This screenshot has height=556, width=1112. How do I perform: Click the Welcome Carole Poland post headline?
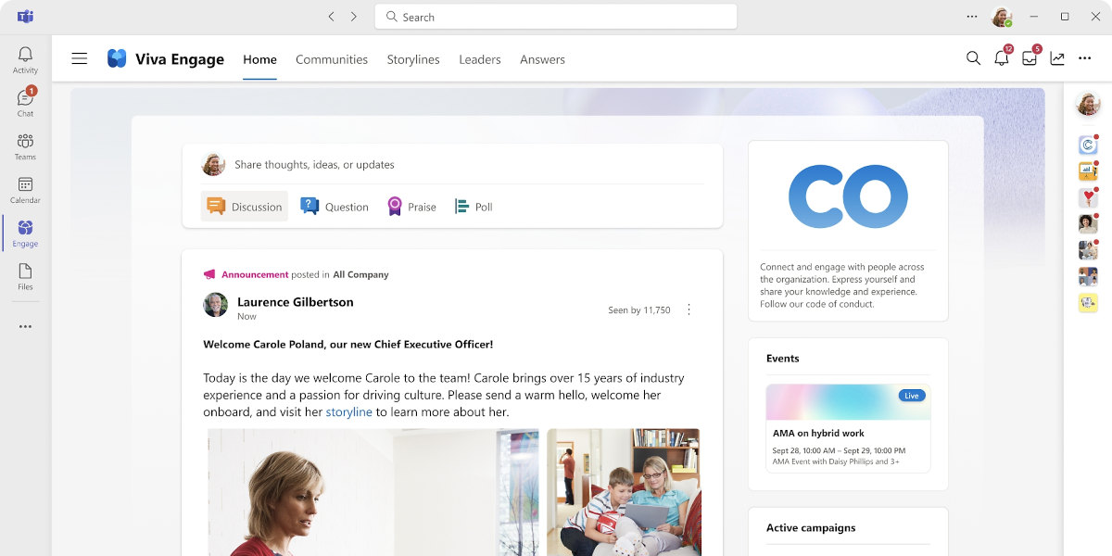point(348,344)
